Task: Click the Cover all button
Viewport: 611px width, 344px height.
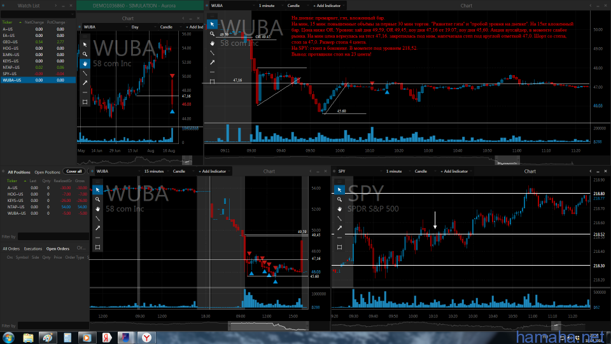Action: (x=74, y=171)
